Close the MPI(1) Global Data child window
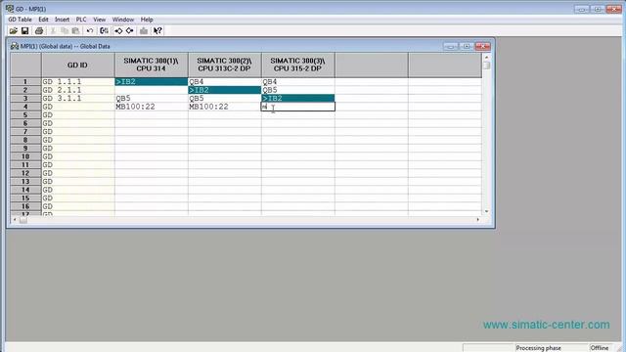The height and width of the screenshot is (352, 626). pos(482,46)
